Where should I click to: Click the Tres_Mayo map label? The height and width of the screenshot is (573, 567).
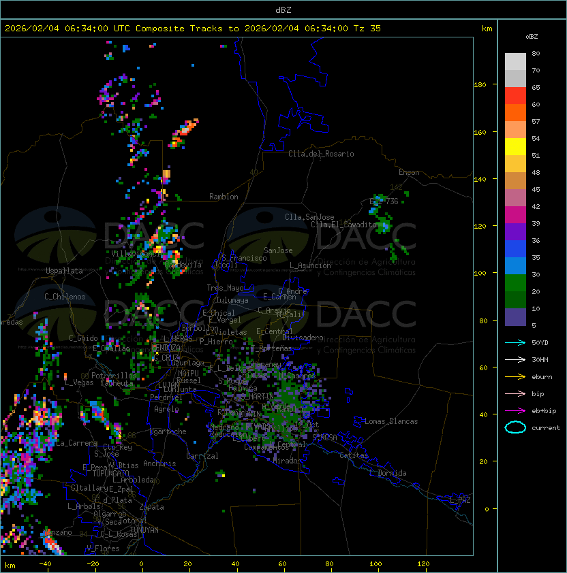pos(225,288)
